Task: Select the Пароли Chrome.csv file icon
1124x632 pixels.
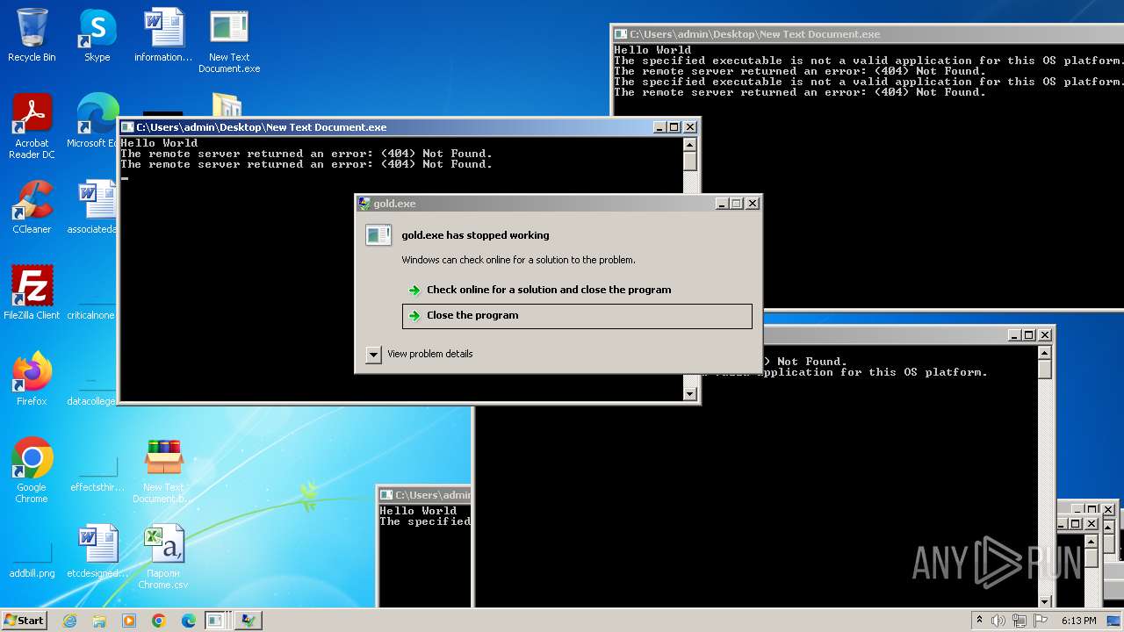Action: 163,557
